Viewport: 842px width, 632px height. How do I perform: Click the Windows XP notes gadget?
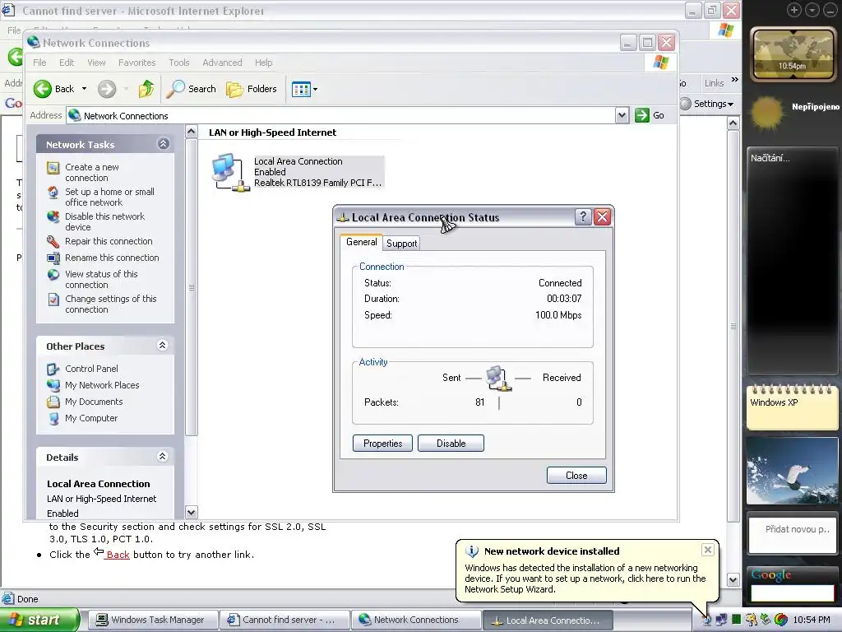[x=792, y=407]
